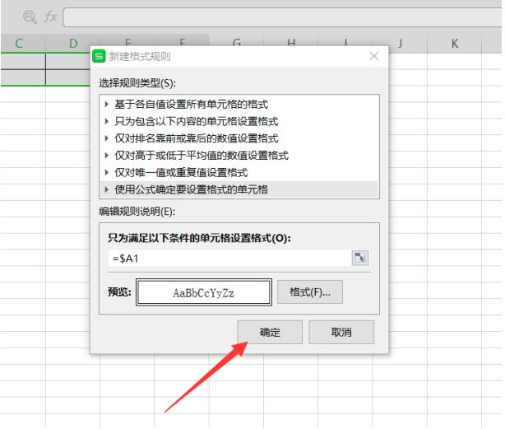The image size is (505, 429).
Task: Select column D header
Action: click(72, 43)
